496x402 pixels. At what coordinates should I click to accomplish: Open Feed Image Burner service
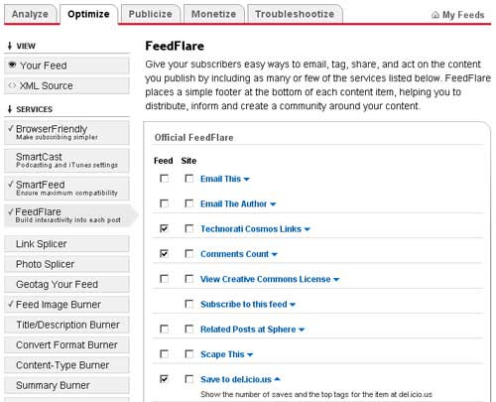66,305
